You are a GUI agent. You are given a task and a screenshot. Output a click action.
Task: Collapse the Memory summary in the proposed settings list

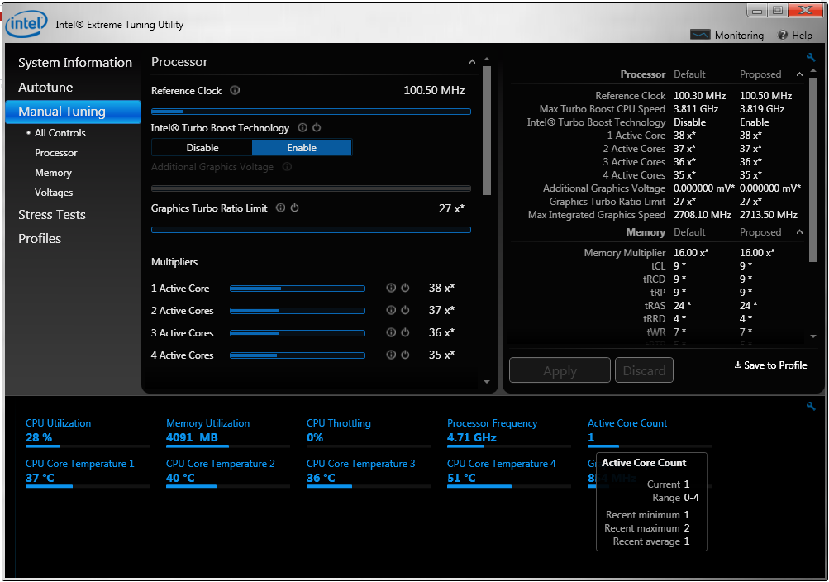pyautogui.click(x=799, y=232)
